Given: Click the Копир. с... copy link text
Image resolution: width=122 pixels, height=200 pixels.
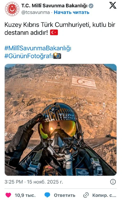Looking at the screenshot, I should [104, 195].
